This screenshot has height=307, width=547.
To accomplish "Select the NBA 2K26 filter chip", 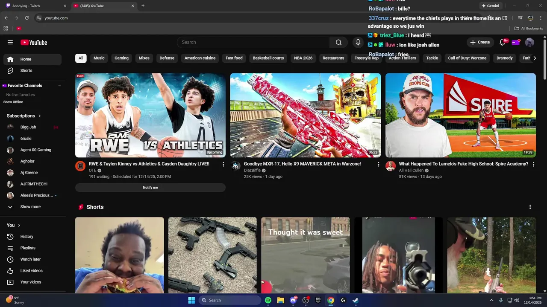I will click(x=303, y=58).
